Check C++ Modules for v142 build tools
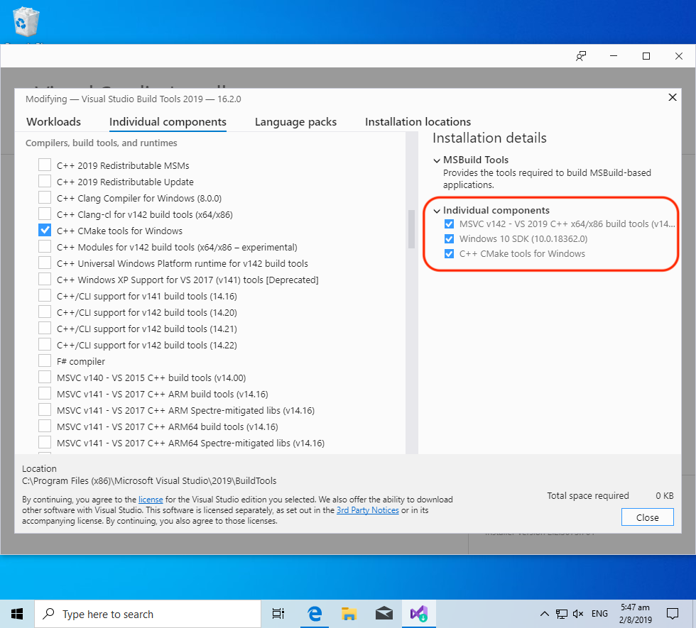This screenshot has height=628, width=696. point(45,247)
